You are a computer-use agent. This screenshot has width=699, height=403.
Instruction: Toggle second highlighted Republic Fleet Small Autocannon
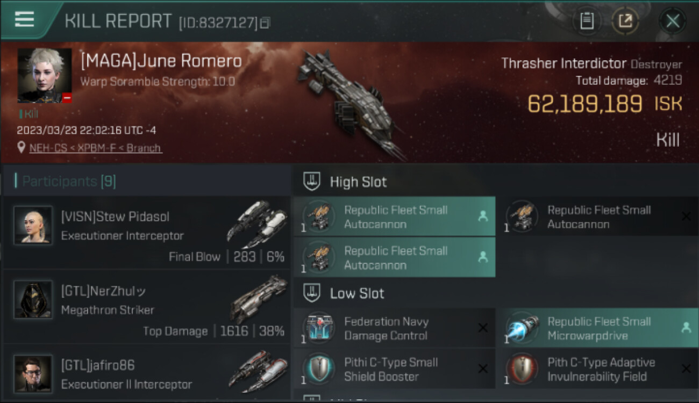[x=394, y=257]
